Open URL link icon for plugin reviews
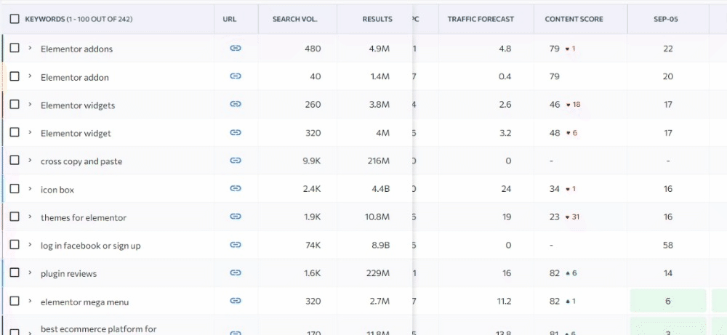 (236, 273)
